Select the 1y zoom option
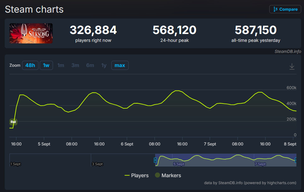This screenshot has height=192, width=304. pyautogui.click(x=104, y=65)
